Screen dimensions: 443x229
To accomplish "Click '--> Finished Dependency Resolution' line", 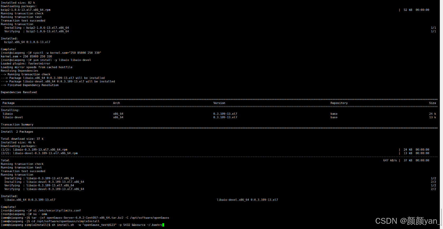I will (x=30, y=85).
